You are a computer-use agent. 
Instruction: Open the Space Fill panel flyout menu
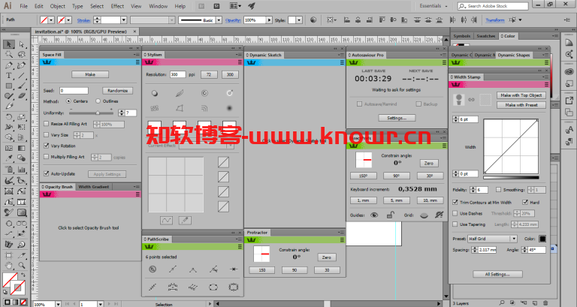click(136, 55)
